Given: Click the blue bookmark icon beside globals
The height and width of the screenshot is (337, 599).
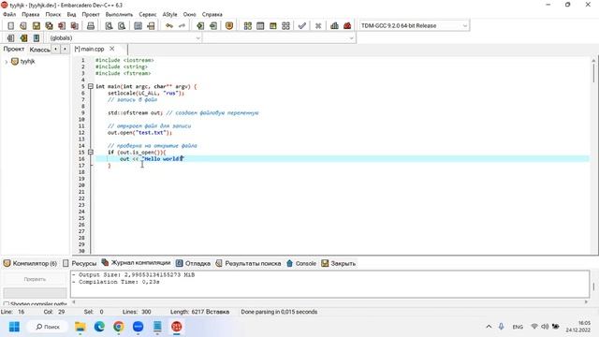Looking at the screenshot, I should (37, 37).
